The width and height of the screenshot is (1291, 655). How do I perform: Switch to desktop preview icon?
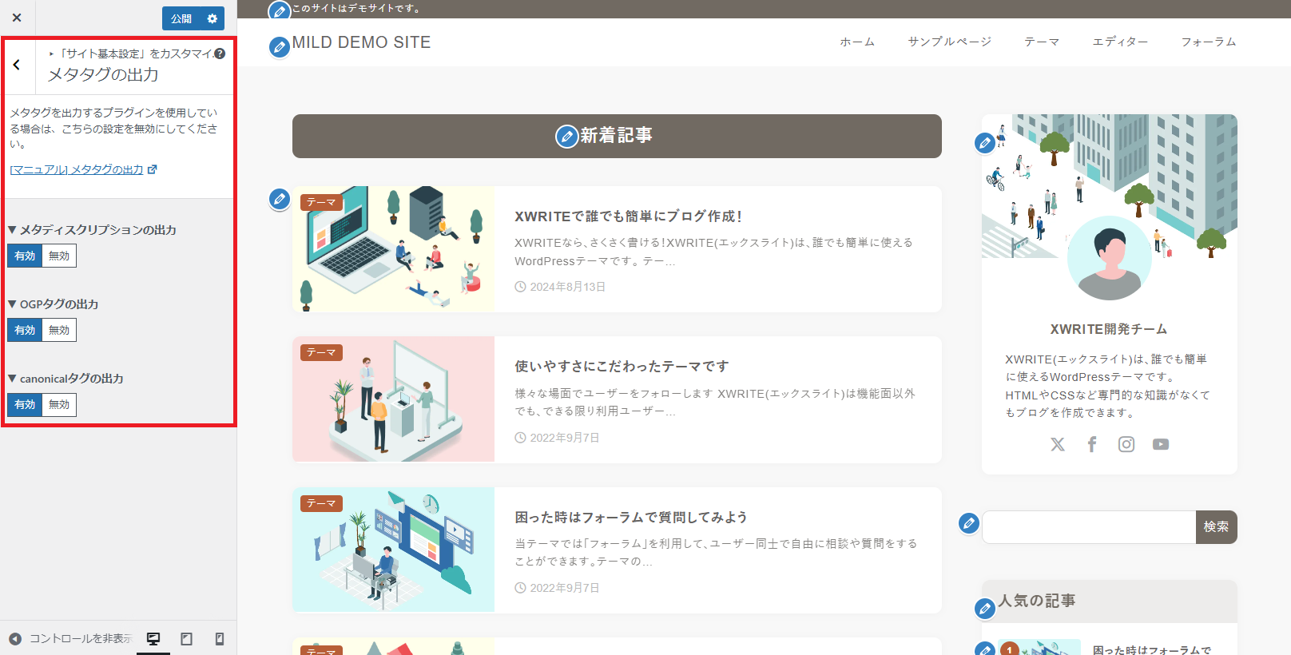[x=153, y=638]
